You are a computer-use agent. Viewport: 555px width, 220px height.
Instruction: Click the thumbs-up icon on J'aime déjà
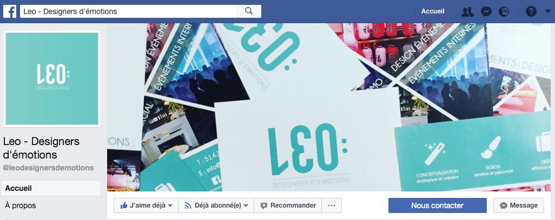(x=123, y=205)
